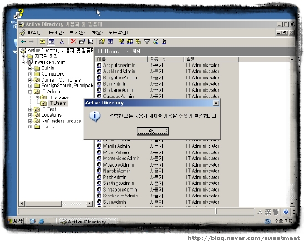The width and height of the screenshot is (304, 250).
Task: Select the SuvaAdmin user row
Action: point(167,202)
